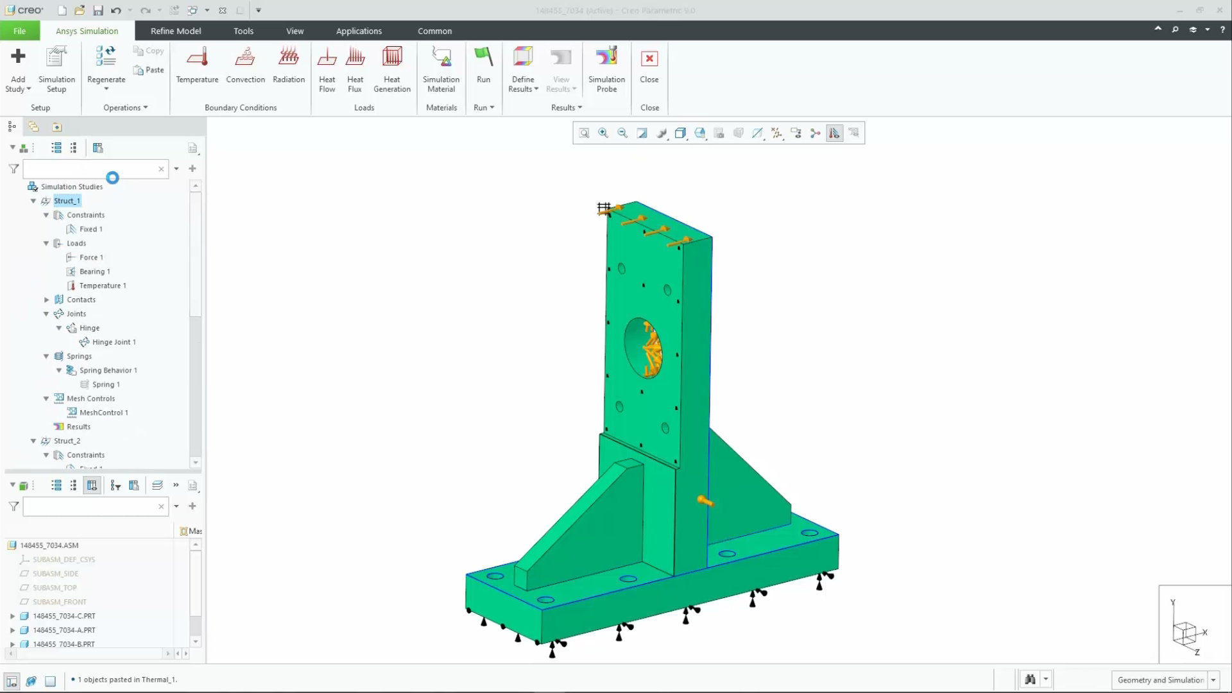This screenshot has width=1232, height=693.
Task: Expand the Contacts node
Action: click(46, 300)
